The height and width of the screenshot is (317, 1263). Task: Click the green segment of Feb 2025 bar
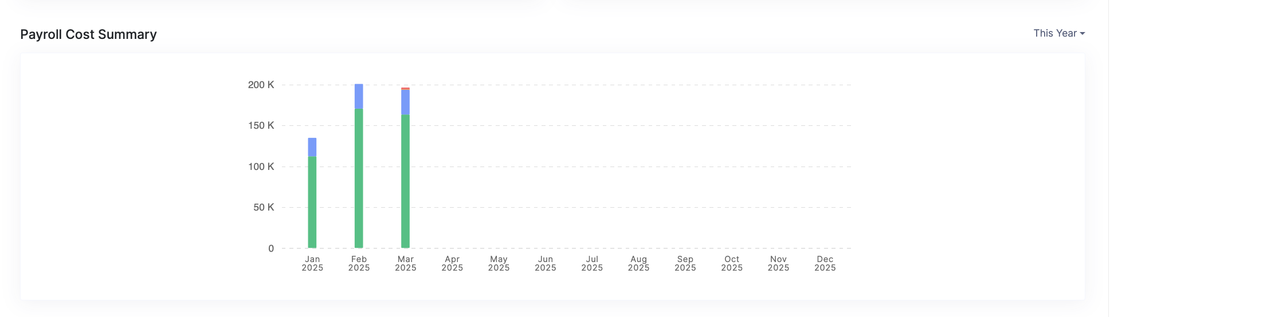pos(359,178)
